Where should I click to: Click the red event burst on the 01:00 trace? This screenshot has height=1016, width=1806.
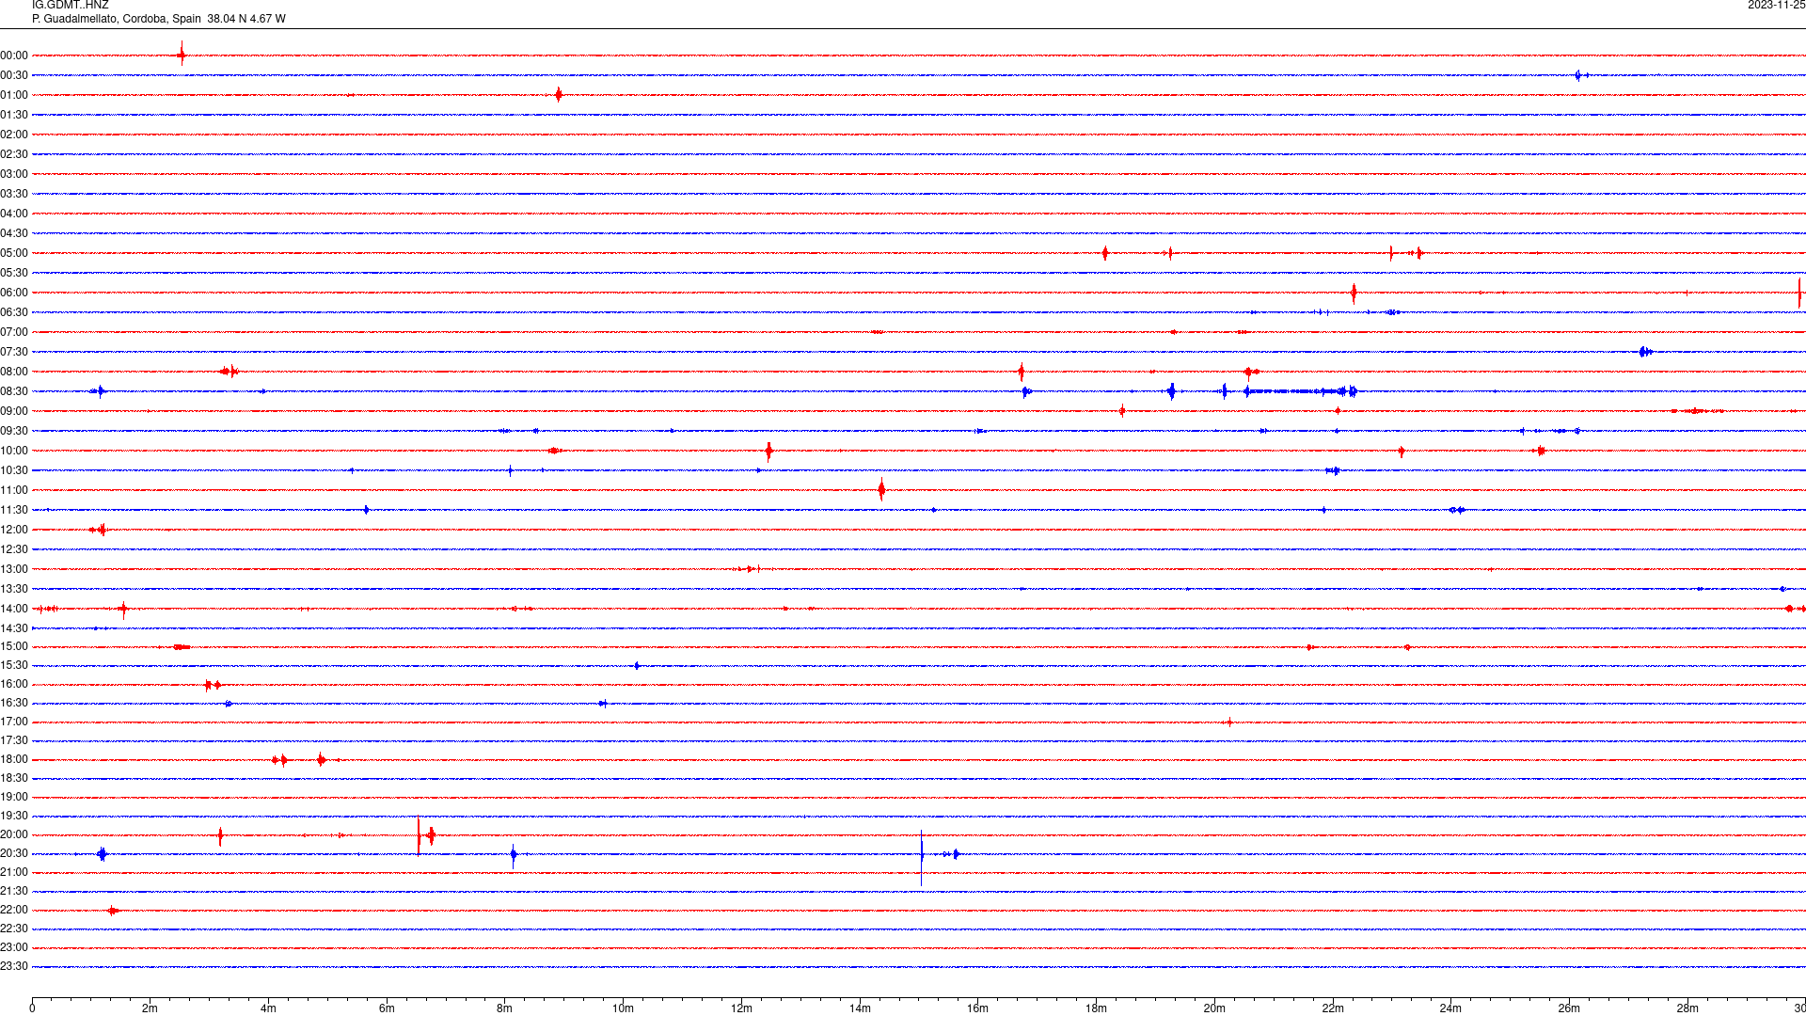click(559, 94)
